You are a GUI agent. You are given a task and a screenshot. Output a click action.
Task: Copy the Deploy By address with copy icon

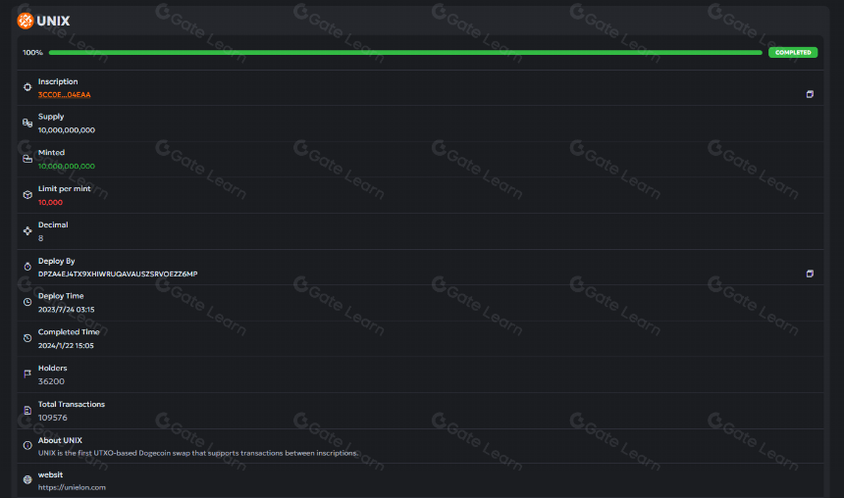point(810,274)
